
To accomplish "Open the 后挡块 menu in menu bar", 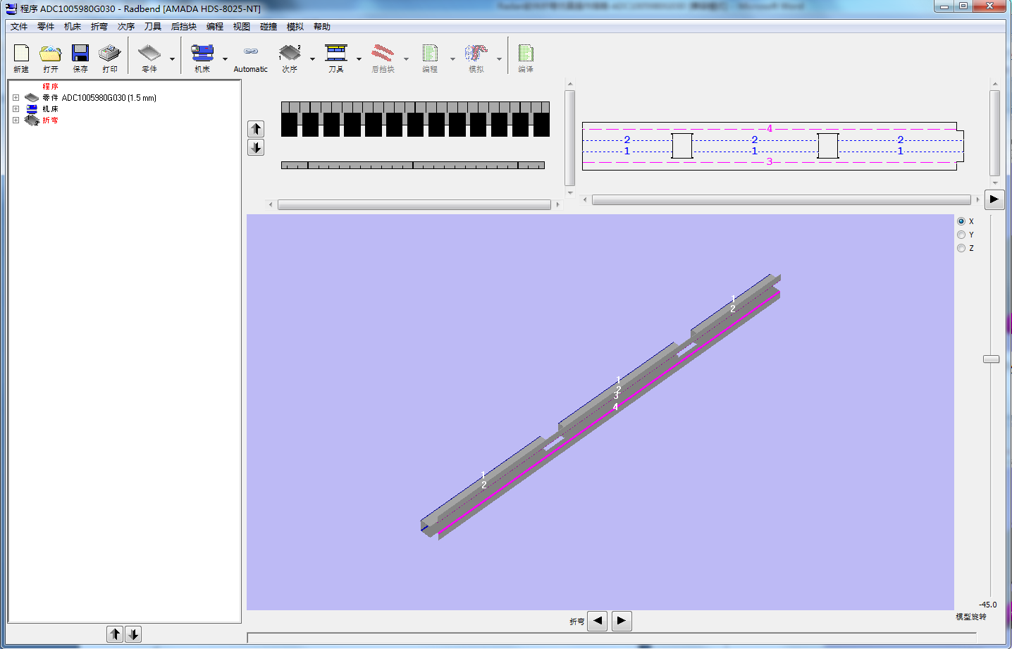I will click(x=184, y=27).
